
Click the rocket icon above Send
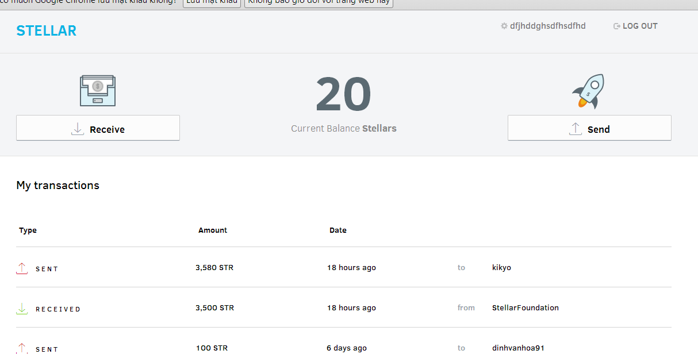[588, 91]
